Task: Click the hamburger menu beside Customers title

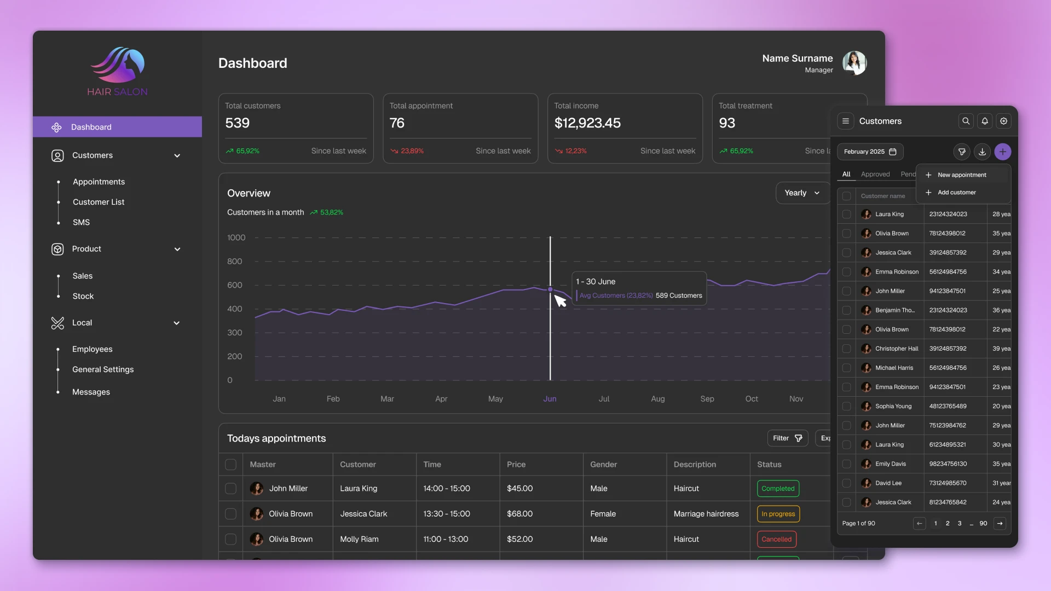Action: click(846, 121)
